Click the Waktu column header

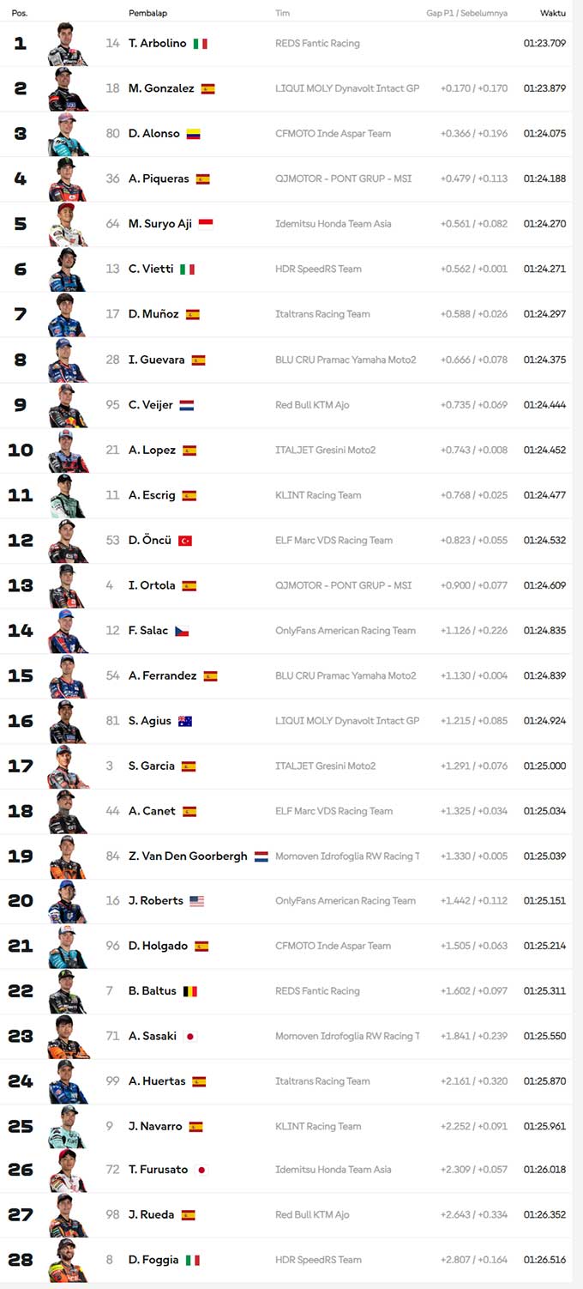pos(552,14)
